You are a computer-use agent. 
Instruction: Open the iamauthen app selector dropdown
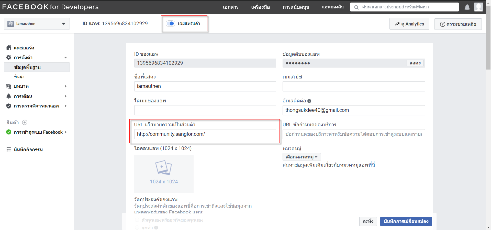tap(37, 24)
